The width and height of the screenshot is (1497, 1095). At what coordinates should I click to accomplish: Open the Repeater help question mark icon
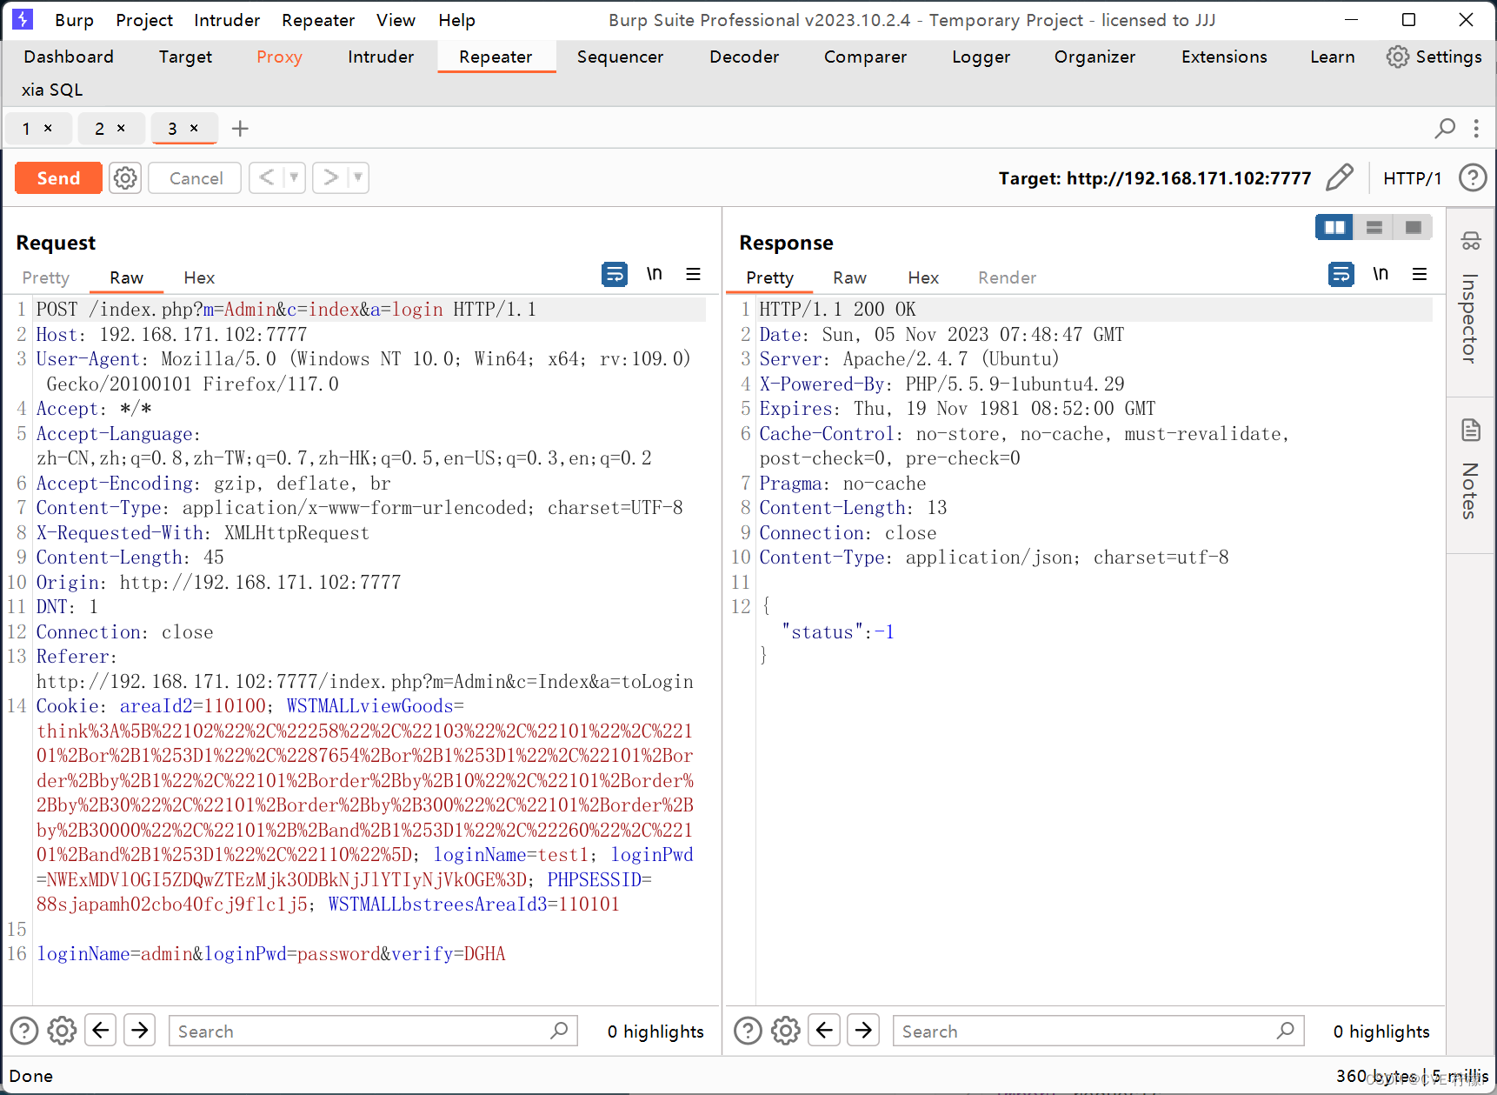[x=1473, y=177]
